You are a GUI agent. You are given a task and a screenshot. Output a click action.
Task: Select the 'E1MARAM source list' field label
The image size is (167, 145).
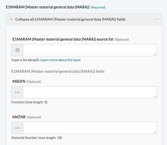click(x=63, y=39)
